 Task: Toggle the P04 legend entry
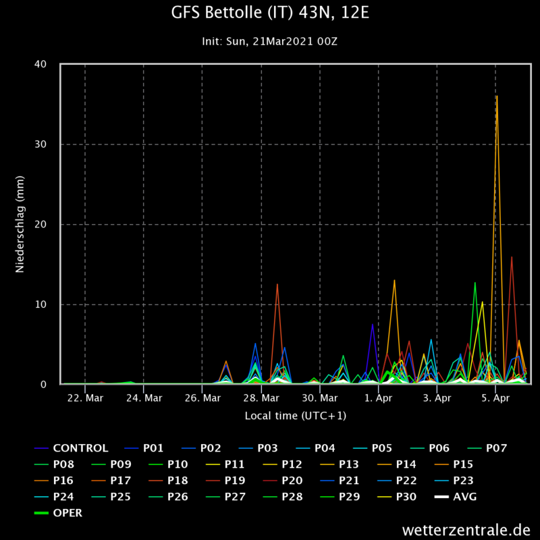[x=315, y=448]
